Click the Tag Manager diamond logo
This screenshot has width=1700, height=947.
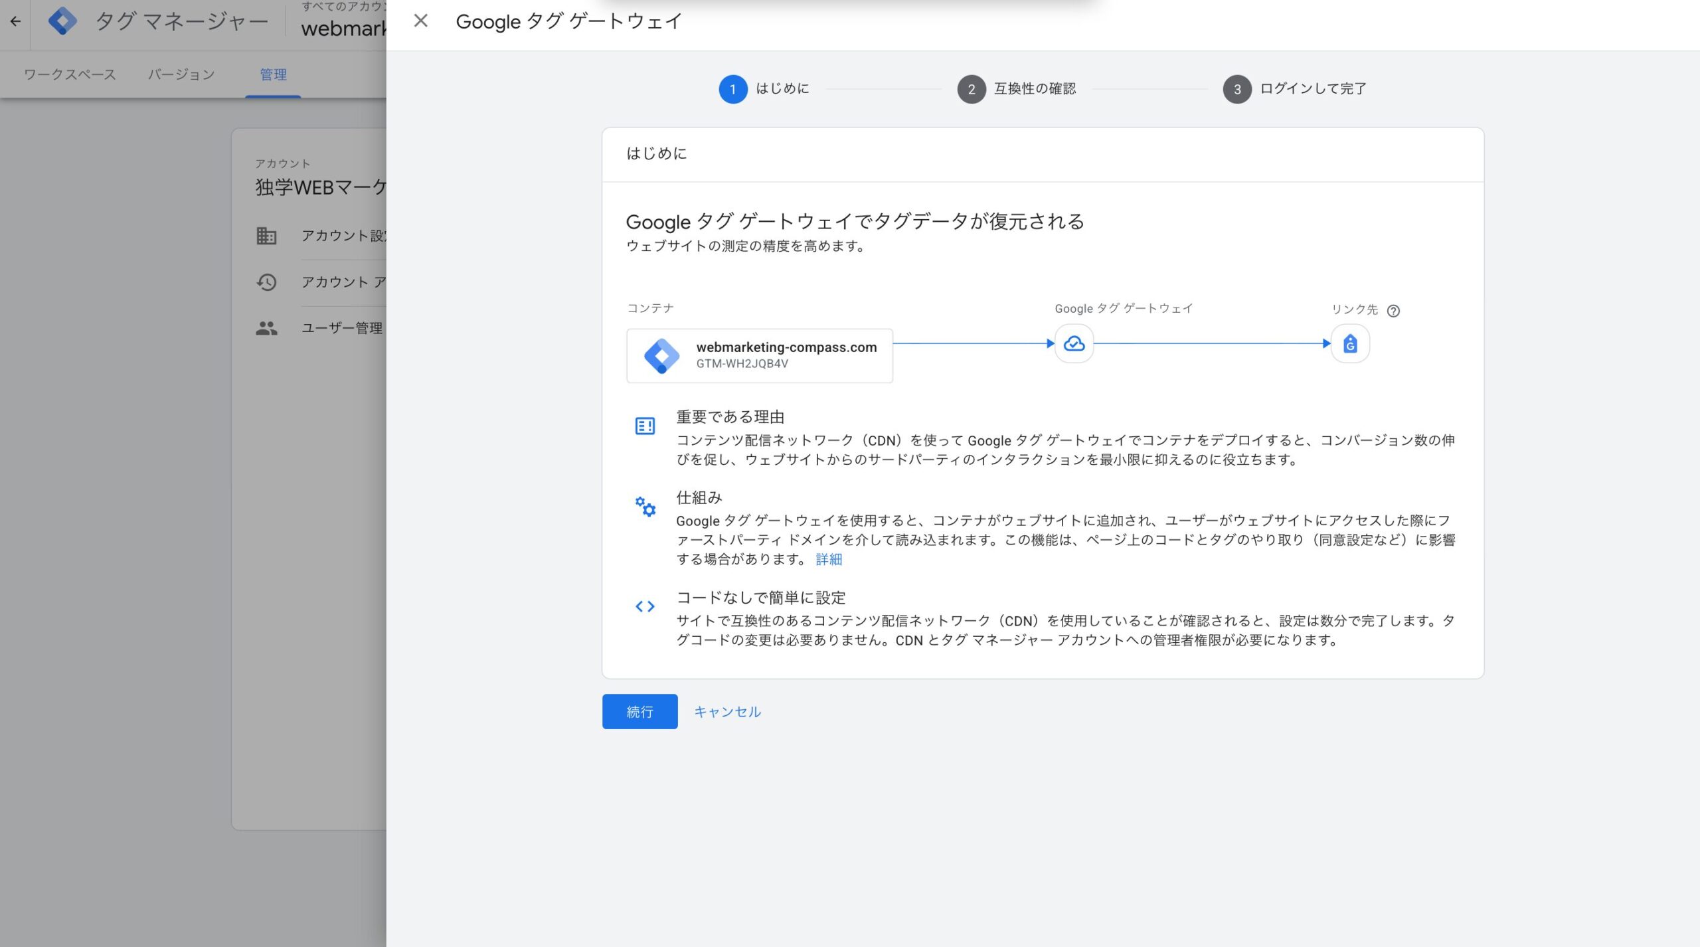(62, 21)
